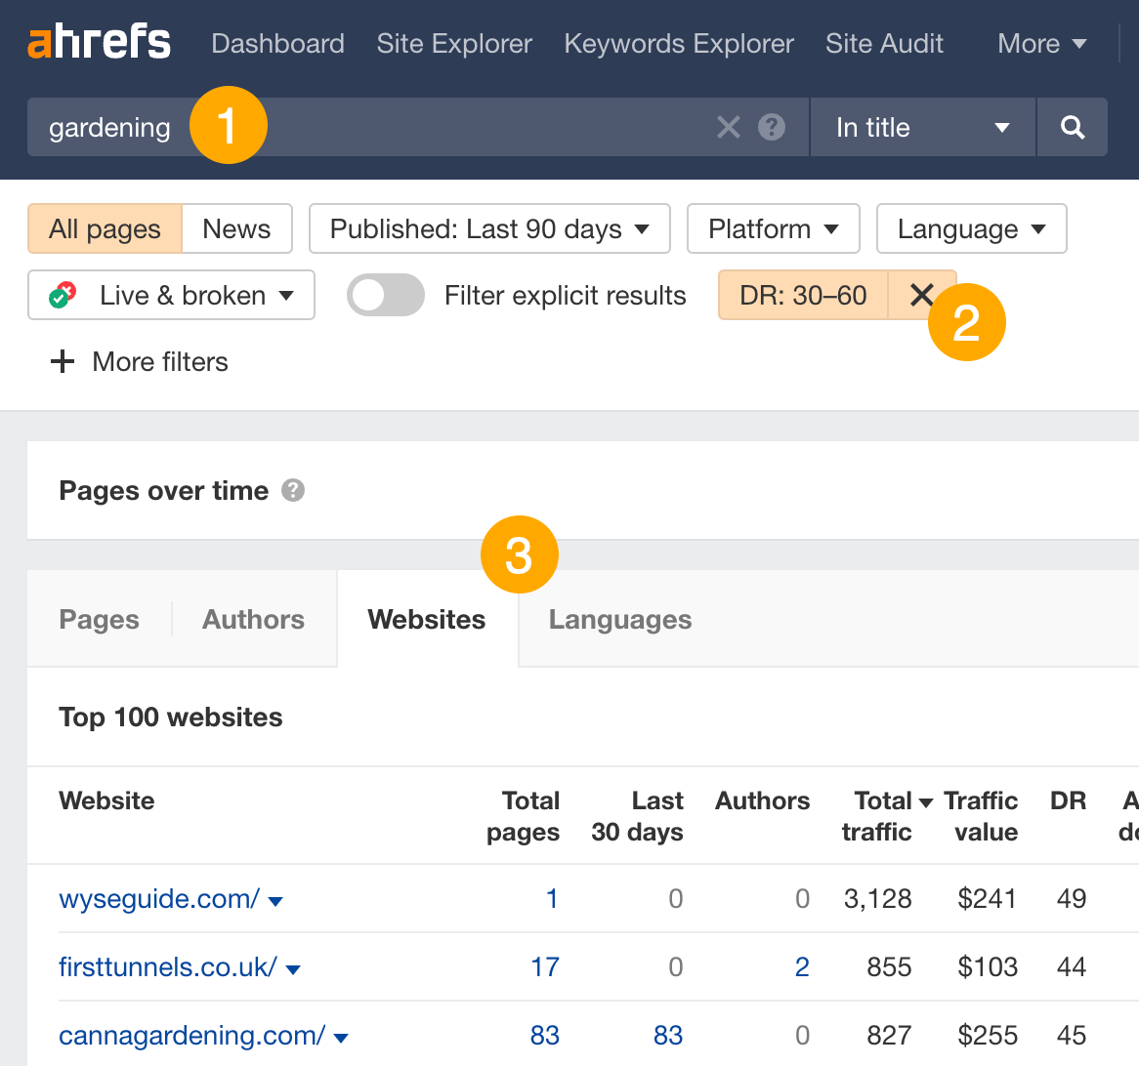Remove the DR: 30–60 filter
Screen dimensions: 1139x1066
(922, 295)
